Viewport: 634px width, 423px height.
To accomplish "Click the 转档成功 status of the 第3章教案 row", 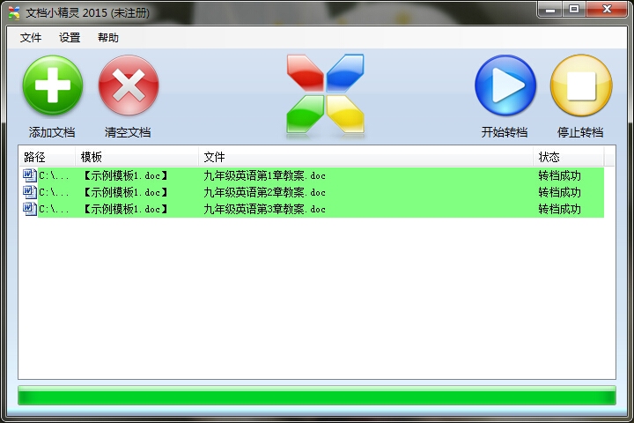I will [560, 209].
